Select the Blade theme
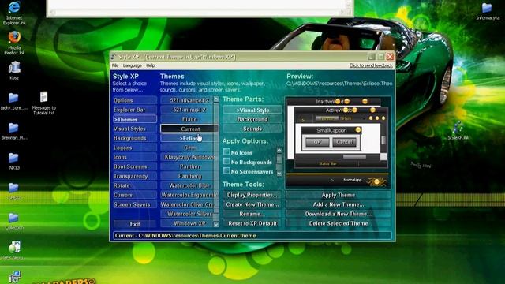Screen dimensions: 505x284 [x=187, y=119]
